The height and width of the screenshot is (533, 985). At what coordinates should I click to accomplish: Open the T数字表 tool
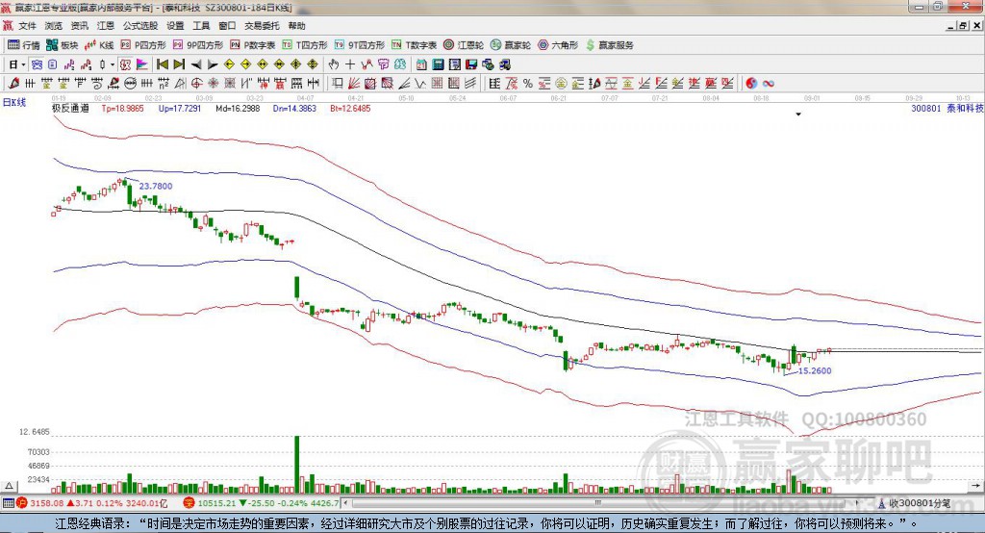tap(414, 45)
